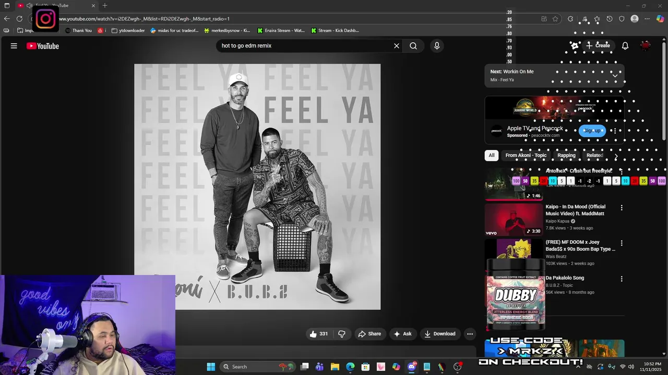Start voice search with the microphone
Image resolution: width=668 pixels, height=375 pixels.
437,46
